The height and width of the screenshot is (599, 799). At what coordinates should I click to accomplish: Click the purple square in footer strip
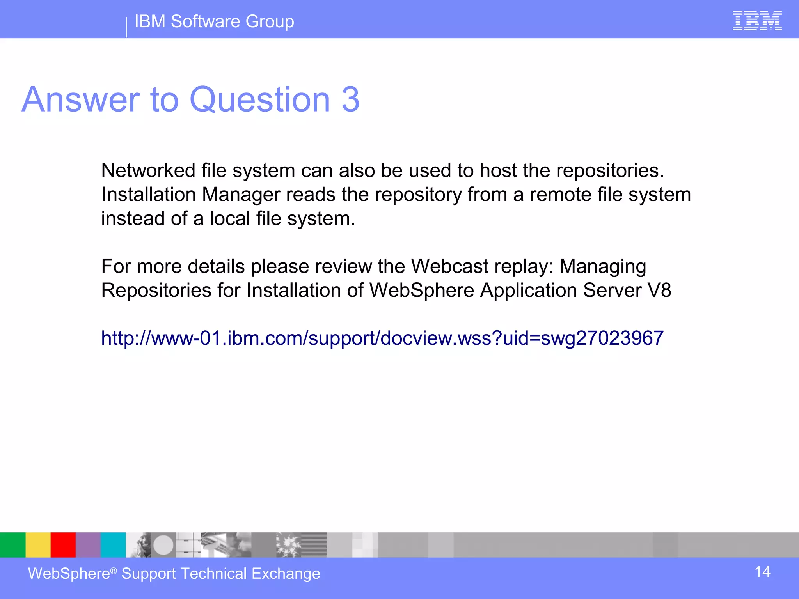tap(88, 545)
